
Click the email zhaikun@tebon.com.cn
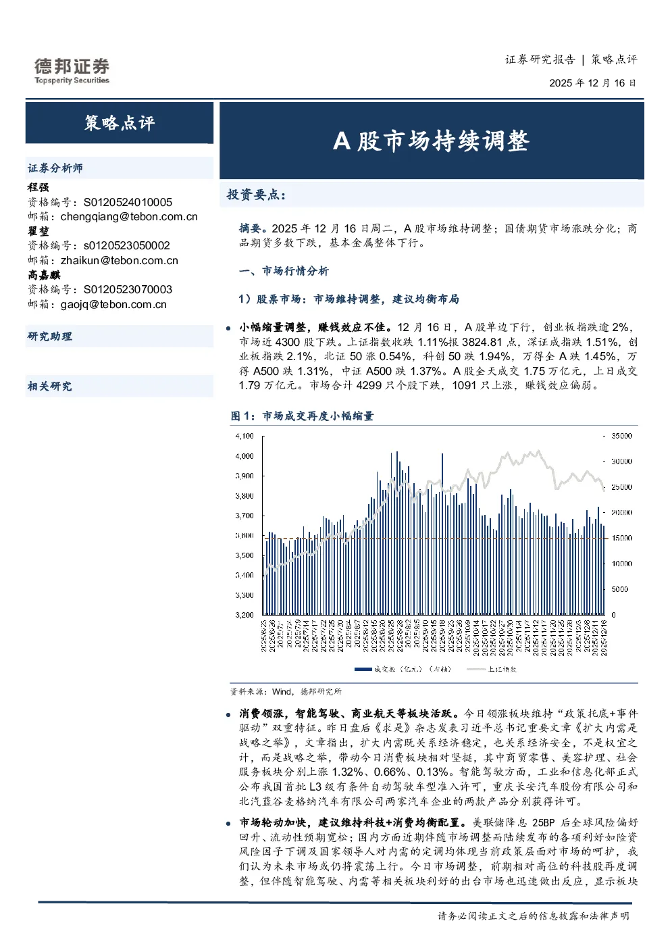120,260
